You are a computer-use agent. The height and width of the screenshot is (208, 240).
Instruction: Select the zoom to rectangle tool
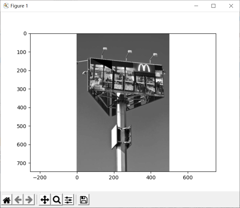[57, 200]
